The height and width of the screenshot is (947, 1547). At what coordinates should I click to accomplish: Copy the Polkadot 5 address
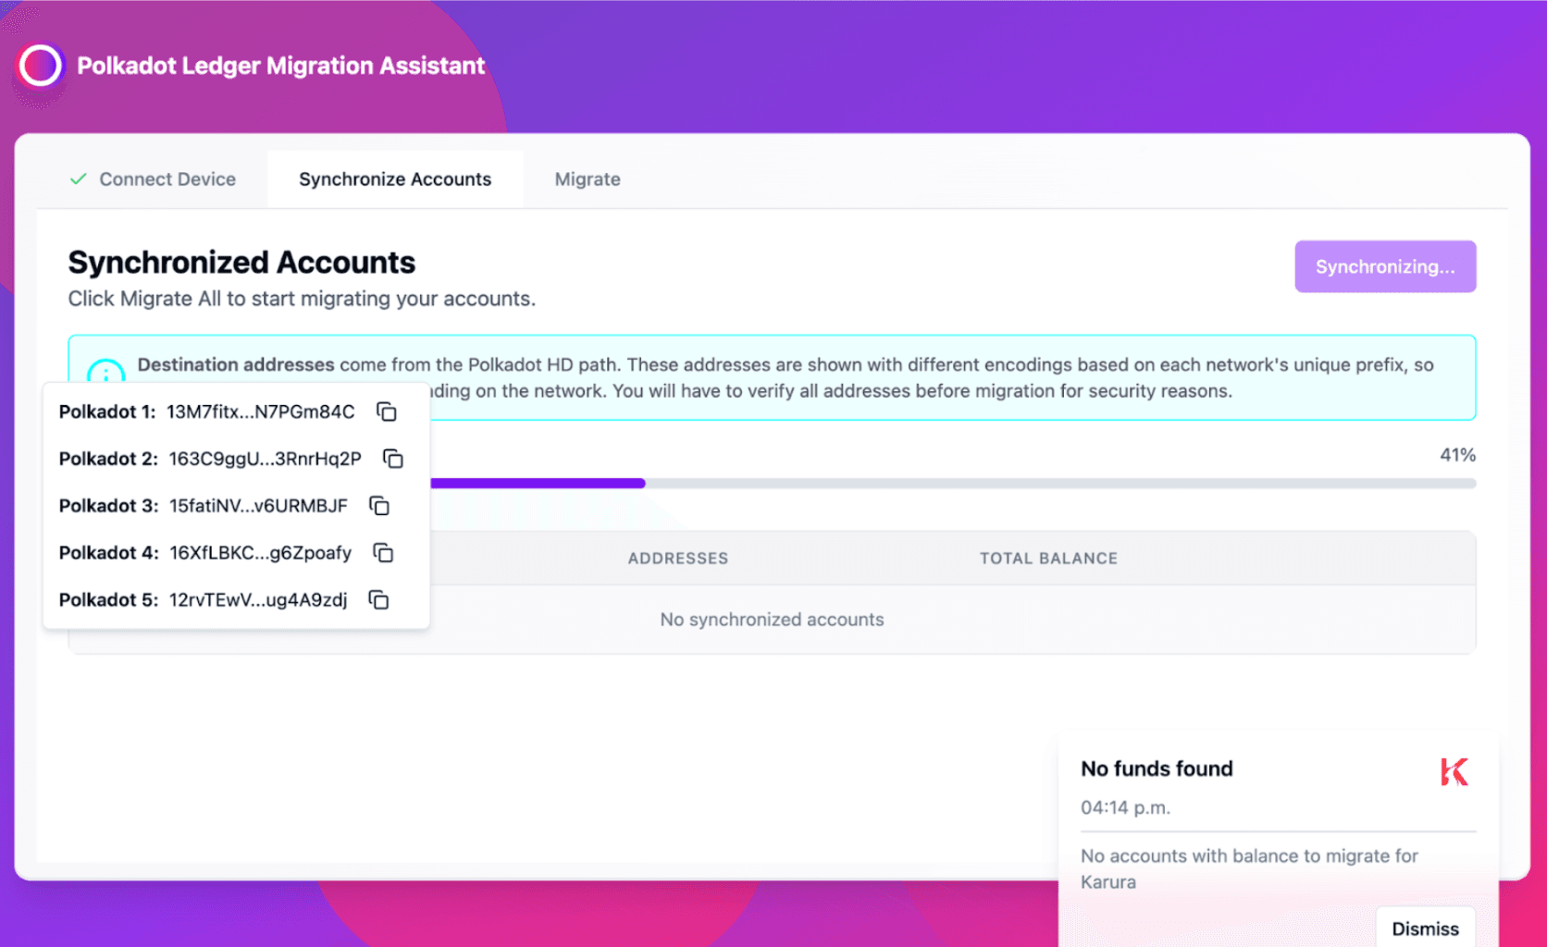tap(378, 600)
